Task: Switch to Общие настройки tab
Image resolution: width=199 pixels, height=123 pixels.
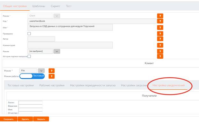Action: tap(15, 6)
